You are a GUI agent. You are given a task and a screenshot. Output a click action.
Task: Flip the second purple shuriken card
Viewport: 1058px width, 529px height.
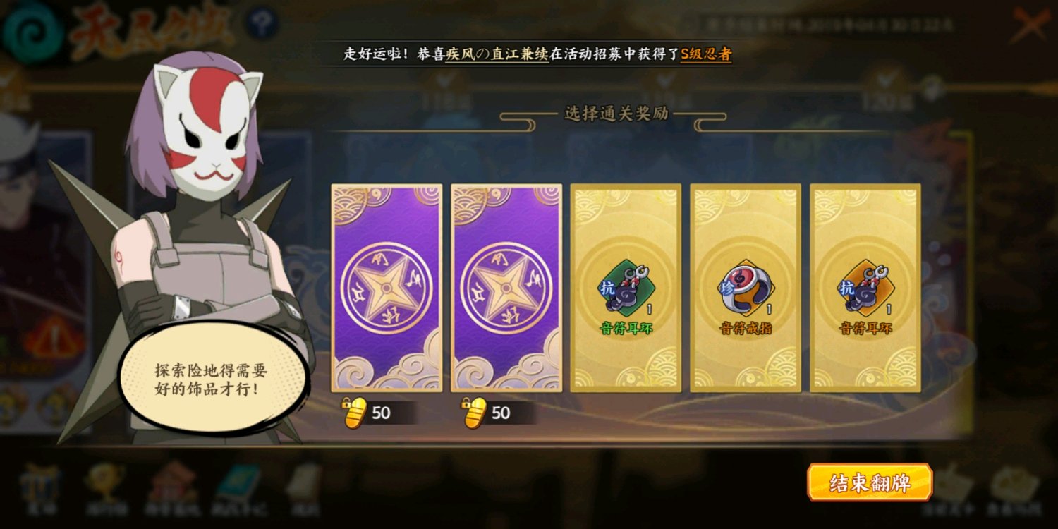[x=506, y=288]
